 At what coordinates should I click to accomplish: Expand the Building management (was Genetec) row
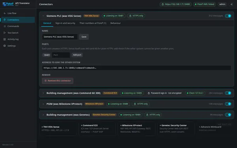43,115
